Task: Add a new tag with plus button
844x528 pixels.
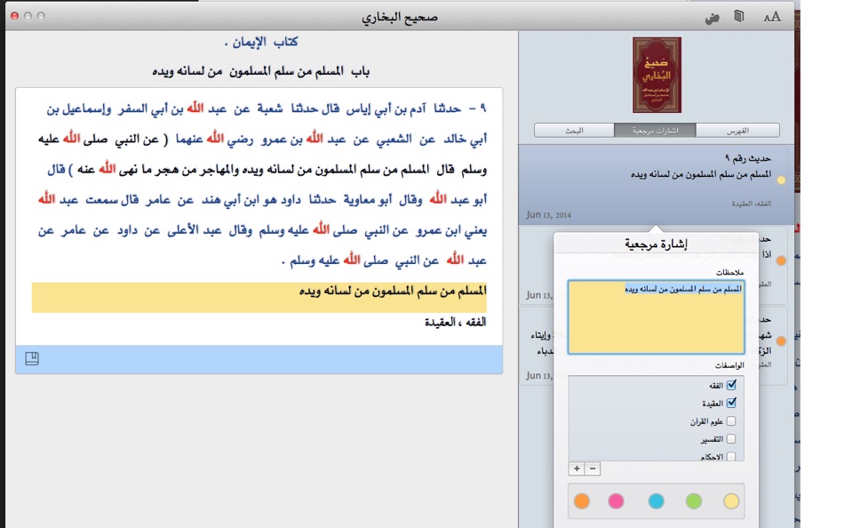Action: click(x=577, y=468)
